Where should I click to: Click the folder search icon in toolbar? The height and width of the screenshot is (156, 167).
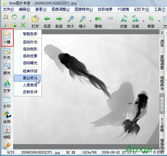point(5,17)
